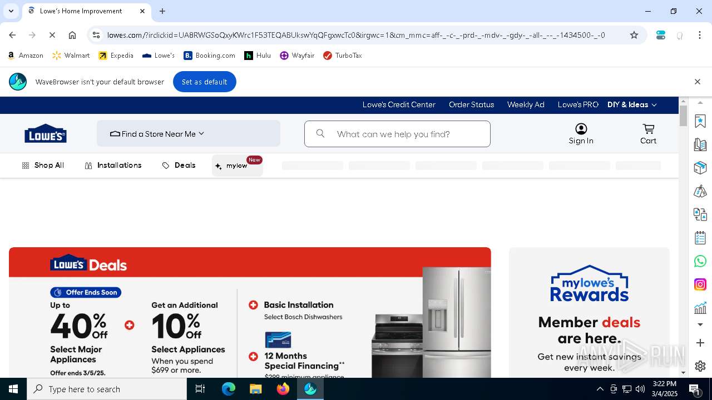Open Booking.com bookmark
Image resolution: width=712 pixels, height=400 pixels.
209,56
